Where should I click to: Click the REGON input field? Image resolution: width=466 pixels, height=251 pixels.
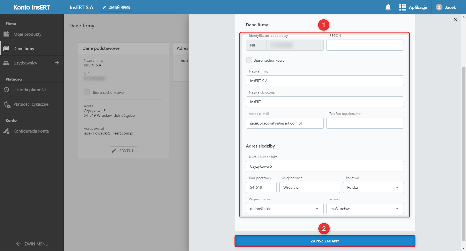(365, 45)
